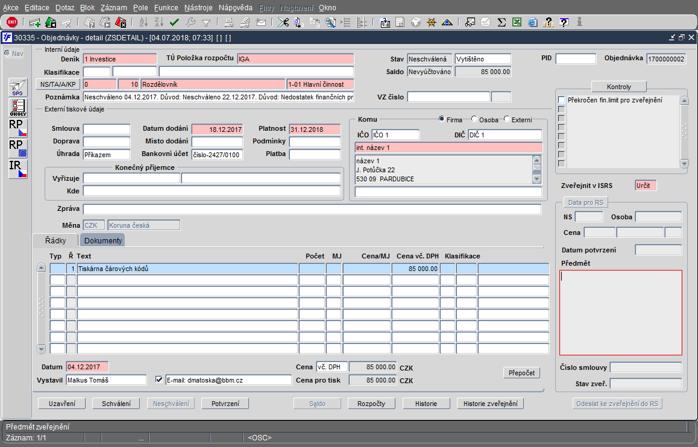Select the Externí radio button
Screen dimensions: 698x447
506,119
